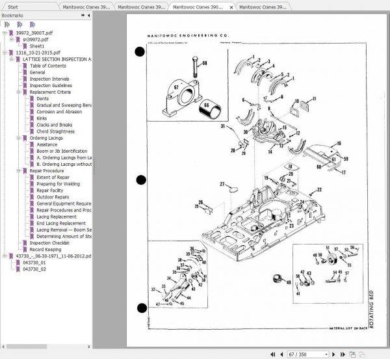
Task: Open the Preparing for Welding bookmark
Action: tap(58, 184)
